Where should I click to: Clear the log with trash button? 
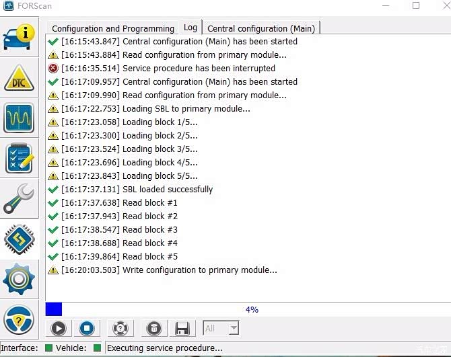154,328
